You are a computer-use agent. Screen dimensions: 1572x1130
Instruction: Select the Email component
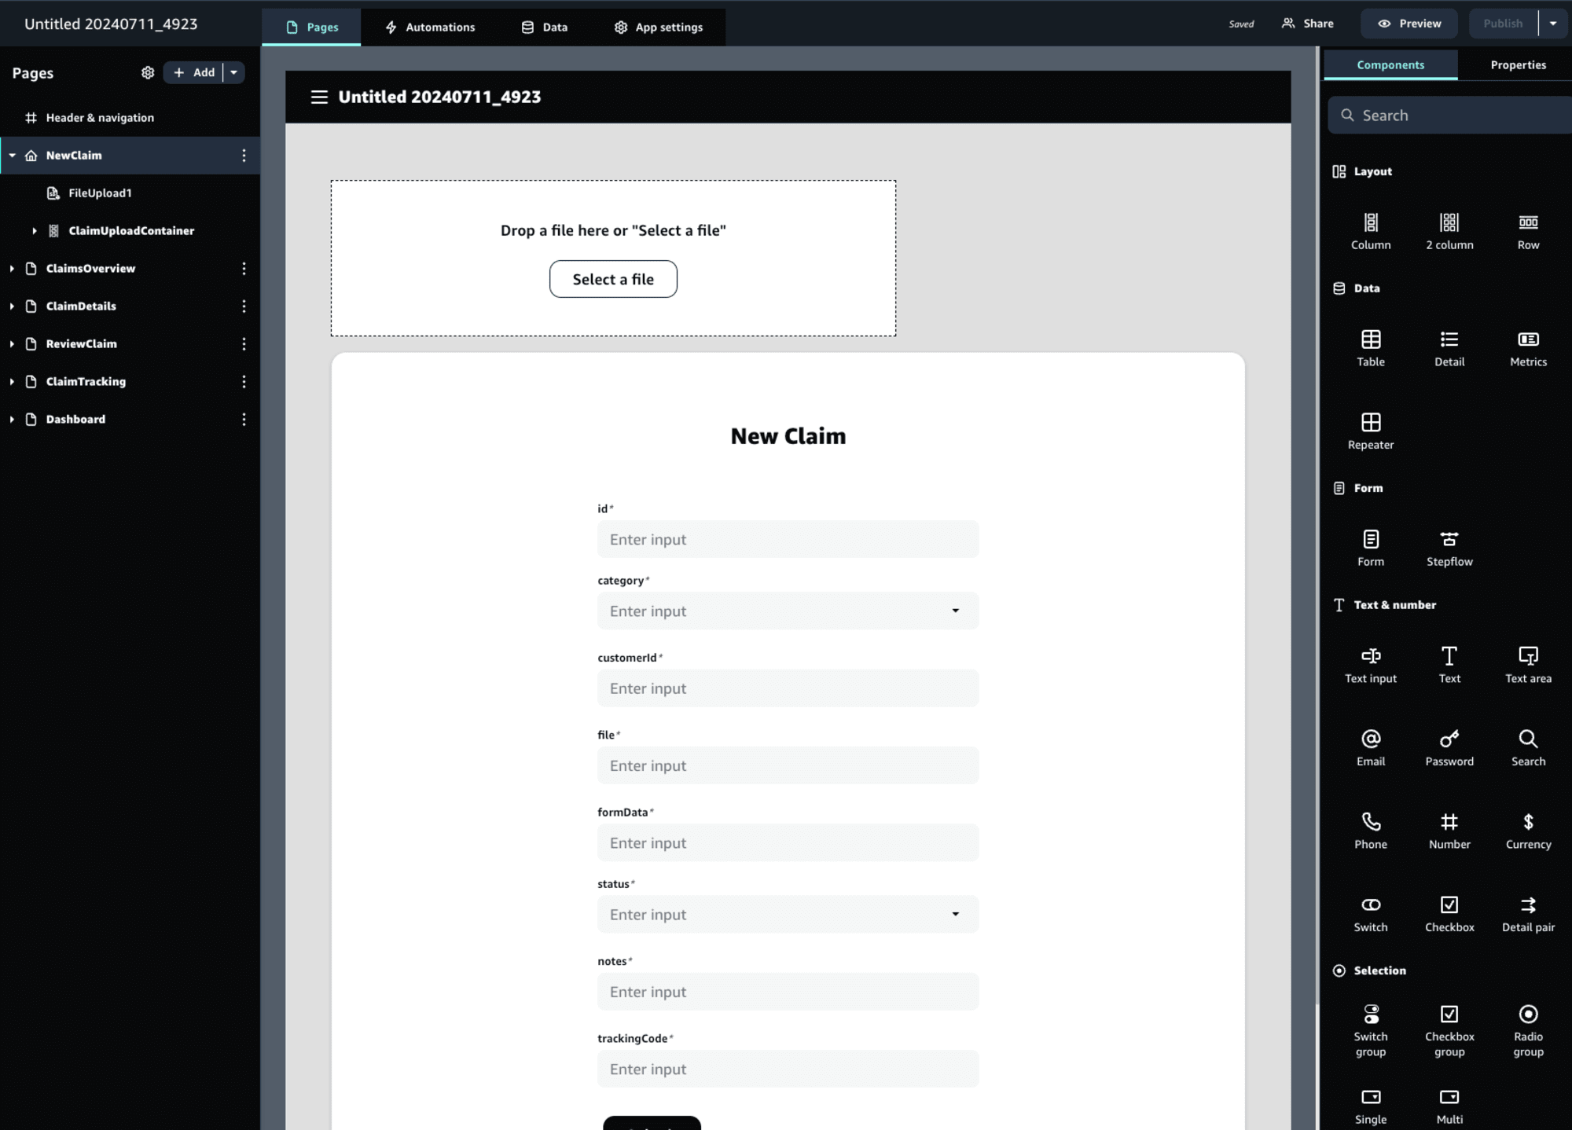tap(1370, 748)
